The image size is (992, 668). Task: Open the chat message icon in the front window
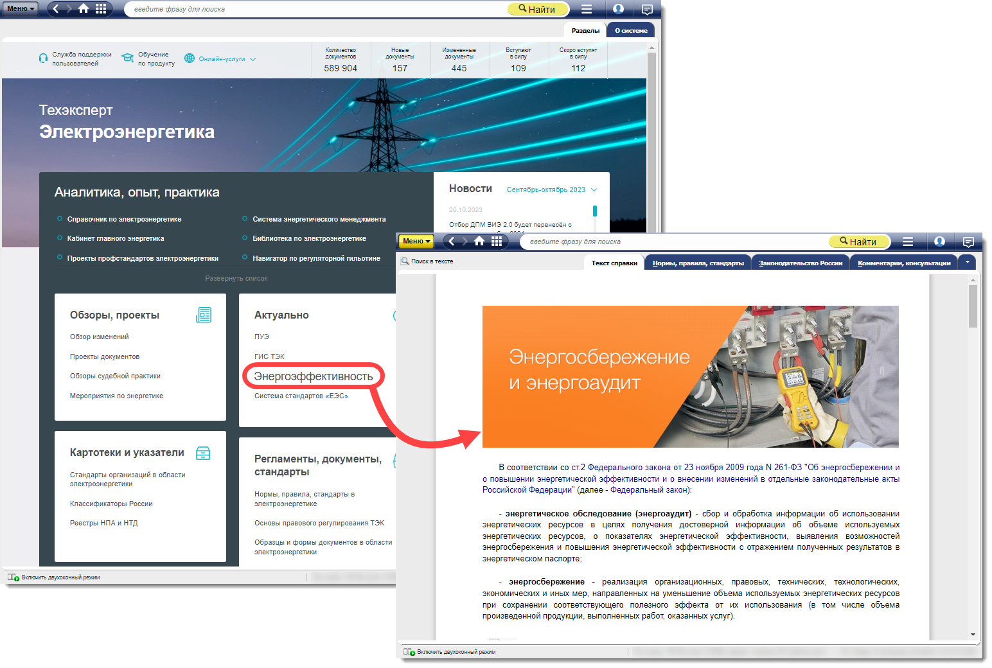tap(968, 242)
